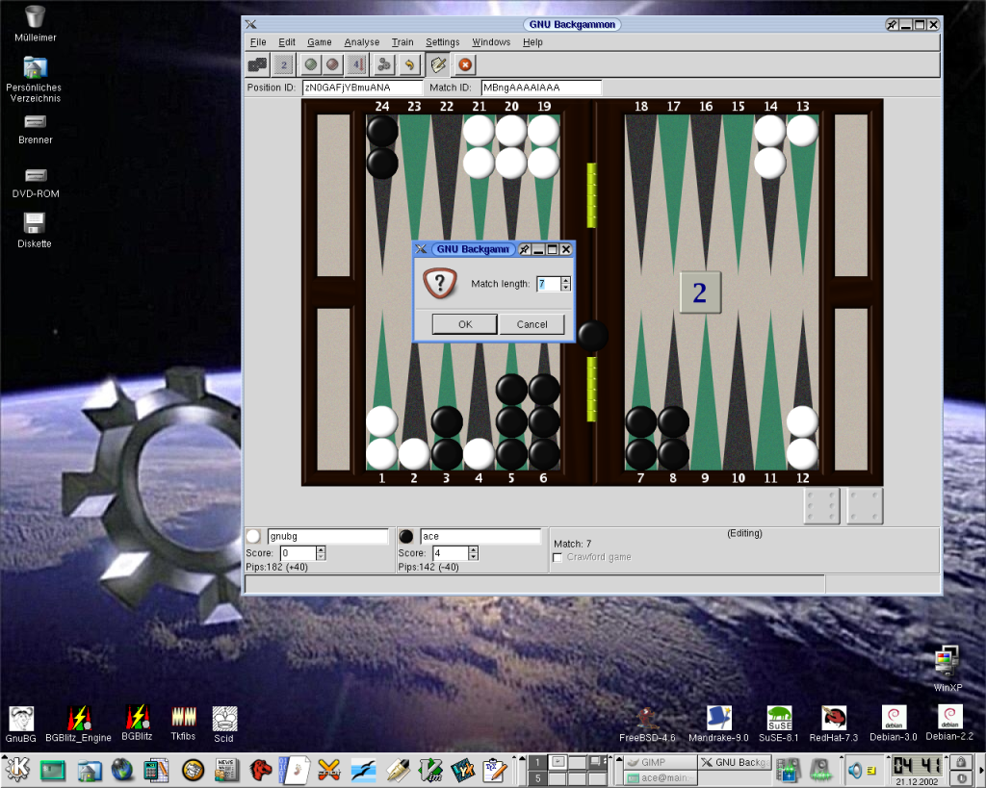
Task: Click the resign/gears toolbar icon
Action: click(x=383, y=64)
